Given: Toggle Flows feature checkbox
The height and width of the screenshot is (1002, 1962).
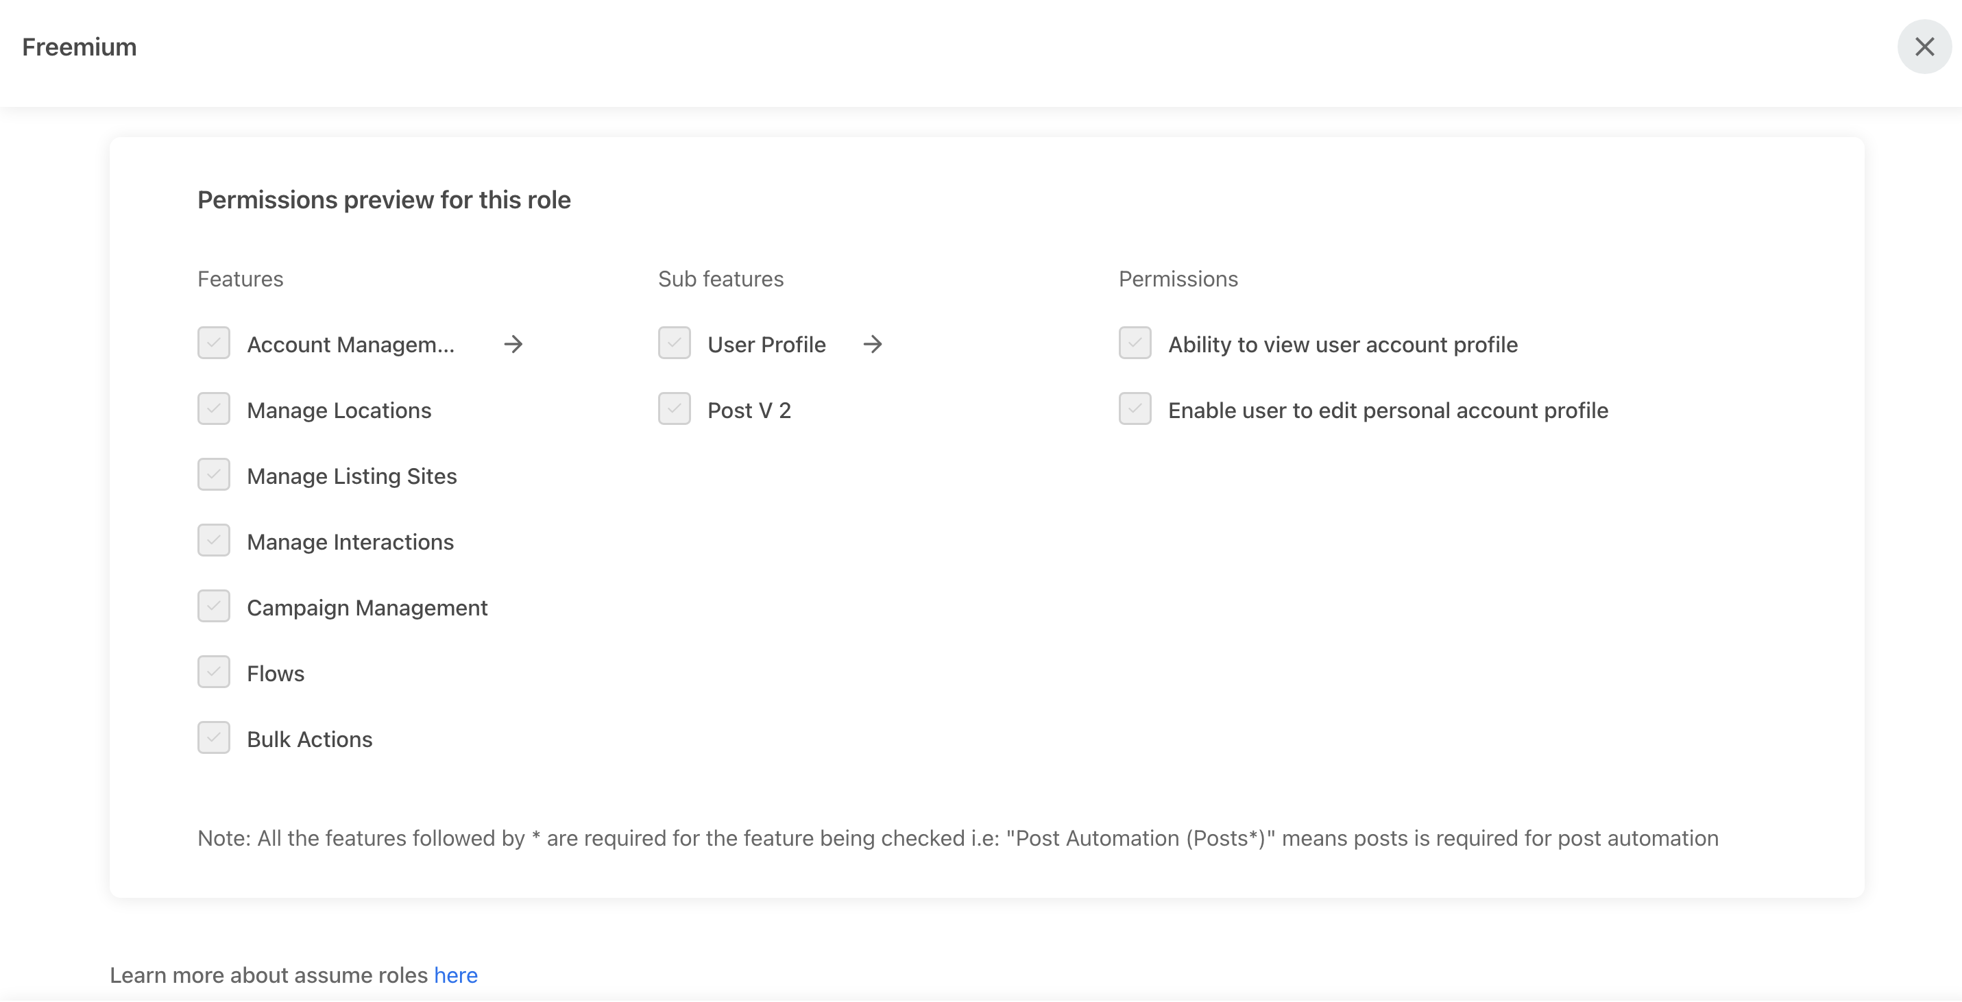Looking at the screenshot, I should pos(214,672).
